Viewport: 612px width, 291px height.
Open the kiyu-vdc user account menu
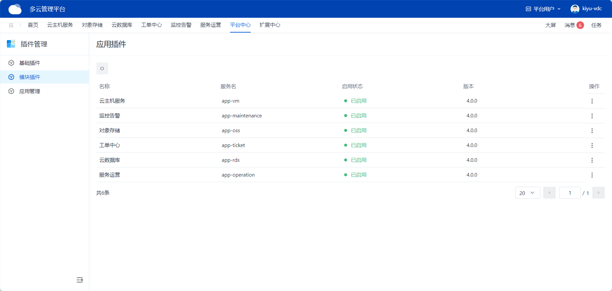[x=586, y=9]
